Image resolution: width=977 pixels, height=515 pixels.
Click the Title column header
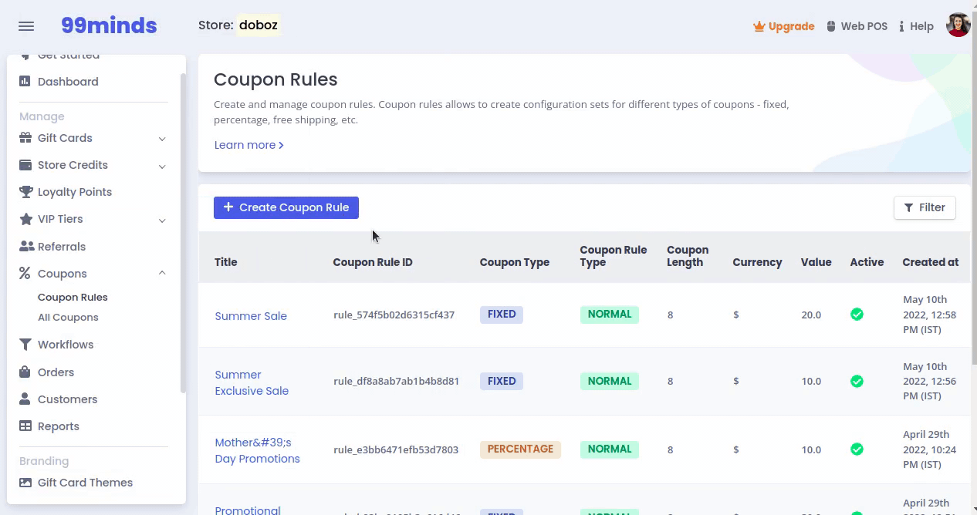coord(225,262)
